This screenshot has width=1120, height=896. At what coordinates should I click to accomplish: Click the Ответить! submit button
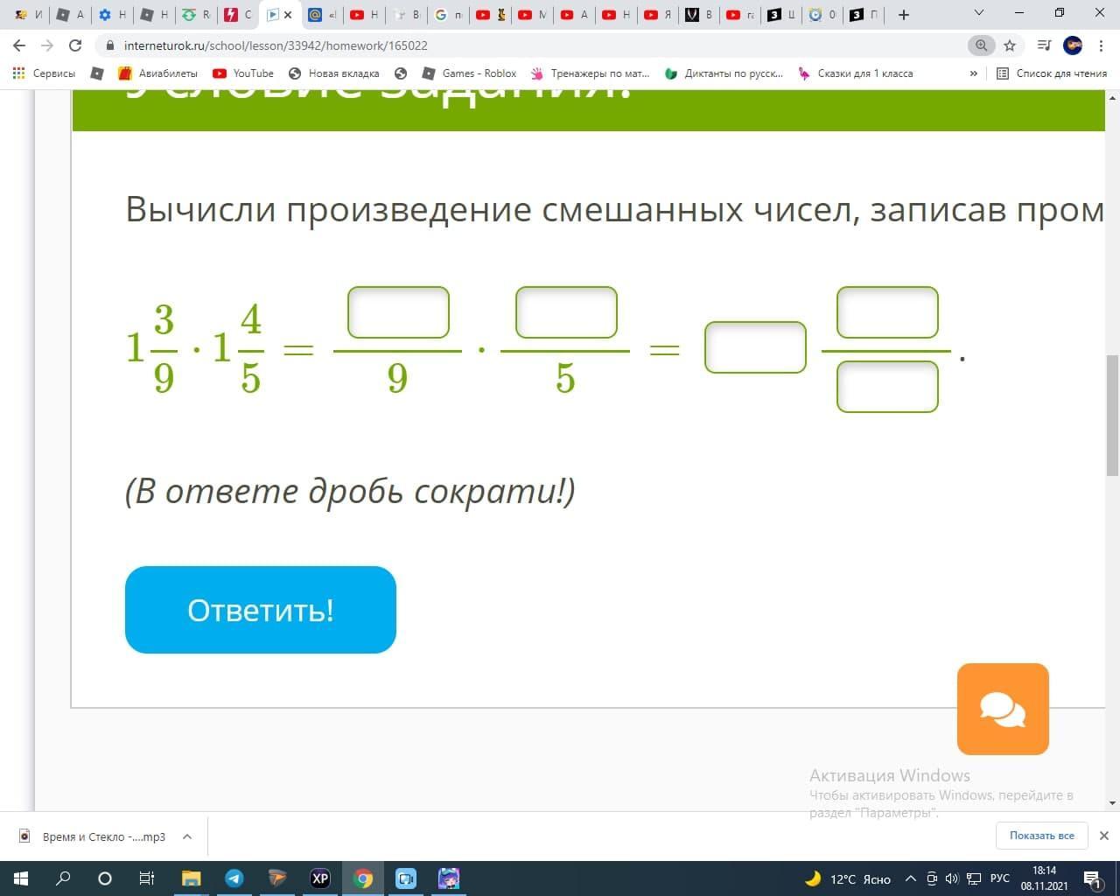(x=261, y=610)
